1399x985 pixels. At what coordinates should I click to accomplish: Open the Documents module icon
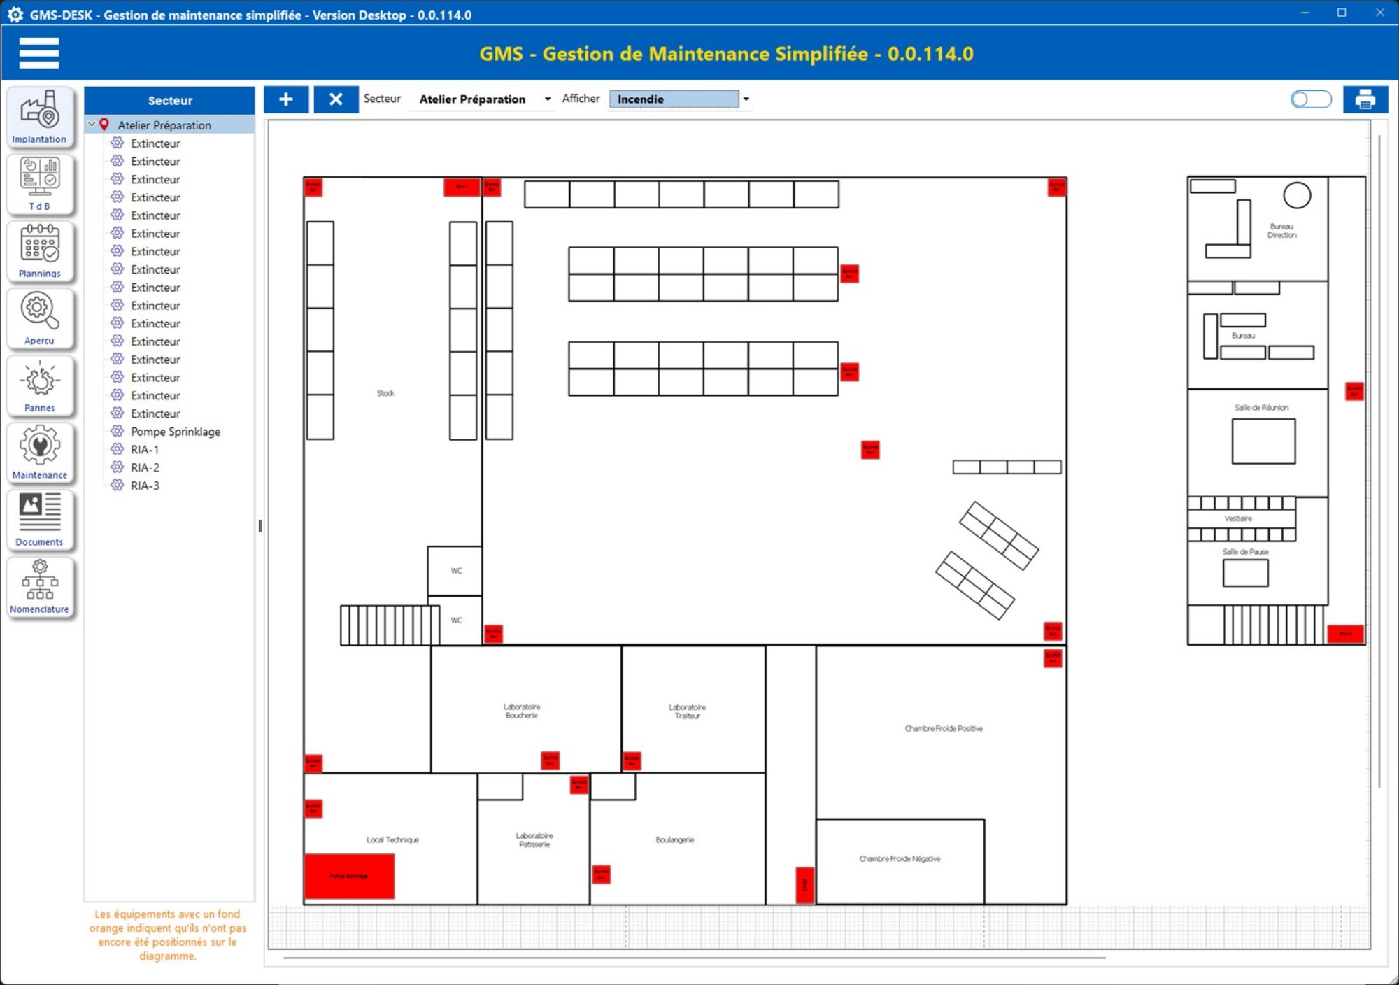coord(40,519)
